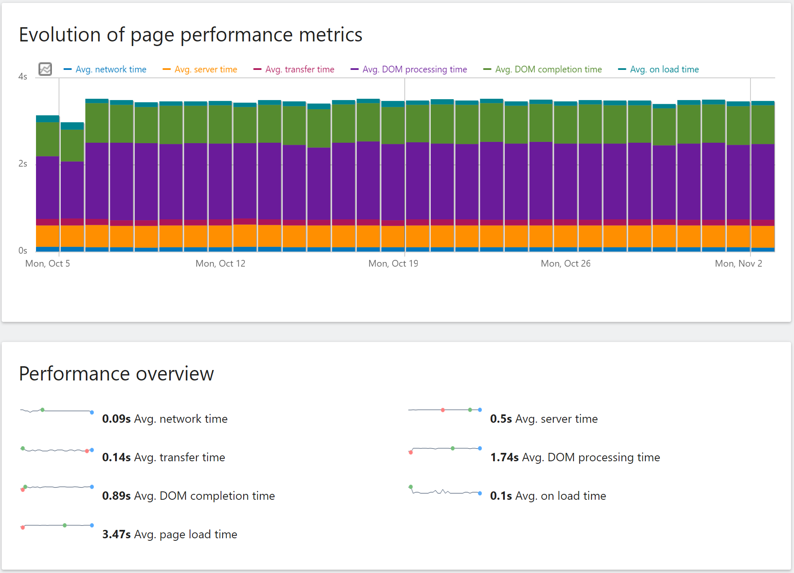This screenshot has height=573, width=794.
Task: Click the Avg. network time sparkline
Action: pos(57,411)
